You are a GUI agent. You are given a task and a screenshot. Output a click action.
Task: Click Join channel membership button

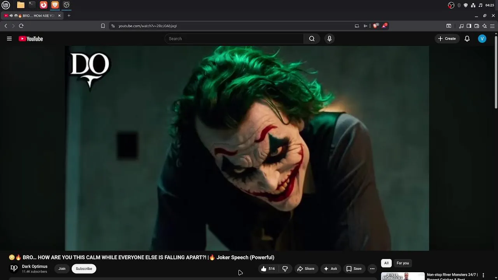coord(62,269)
